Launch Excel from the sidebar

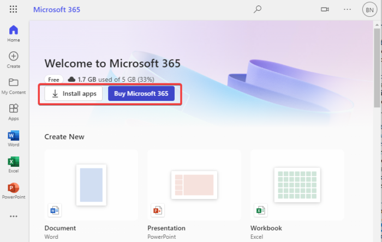[x=14, y=161]
